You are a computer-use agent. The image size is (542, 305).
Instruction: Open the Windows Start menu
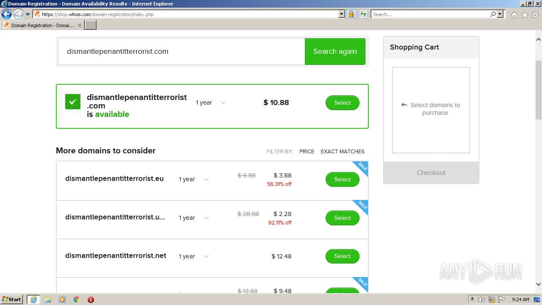click(12, 299)
